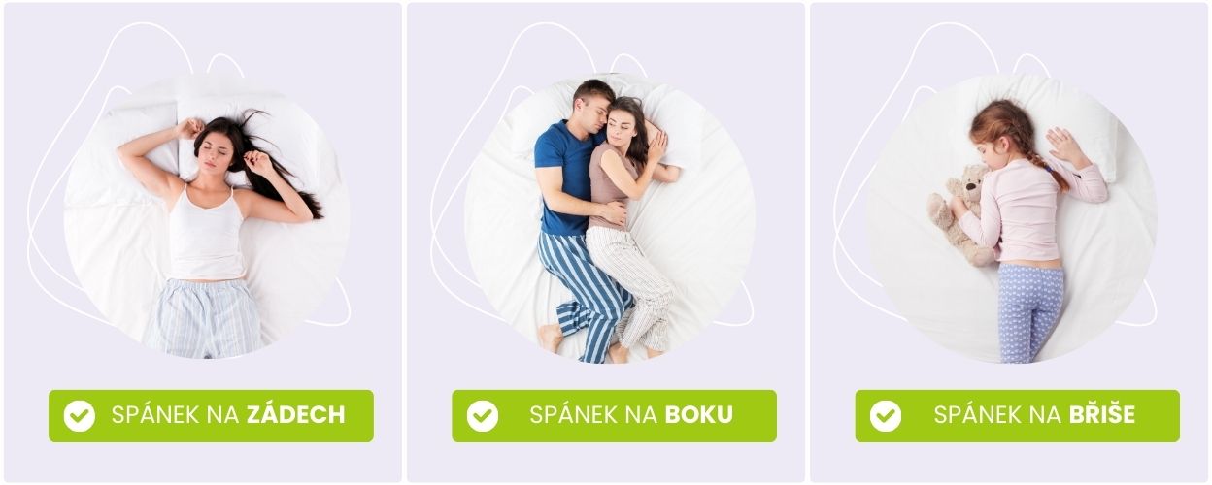Click the checkmark icon beside Spánek na břiše
Screen dimensions: 1212x485
(x=886, y=416)
